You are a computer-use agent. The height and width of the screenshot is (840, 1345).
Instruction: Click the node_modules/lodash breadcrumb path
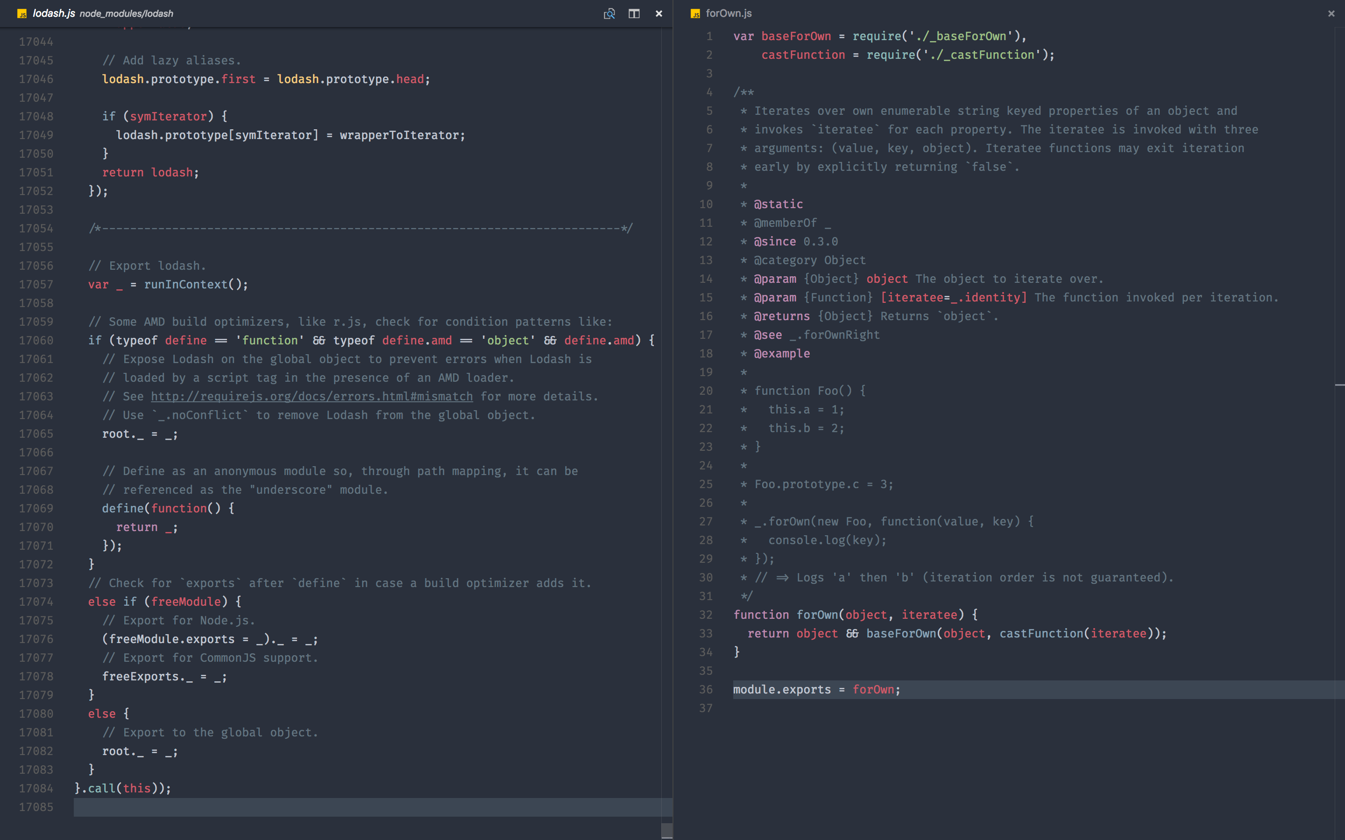click(x=125, y=14)
